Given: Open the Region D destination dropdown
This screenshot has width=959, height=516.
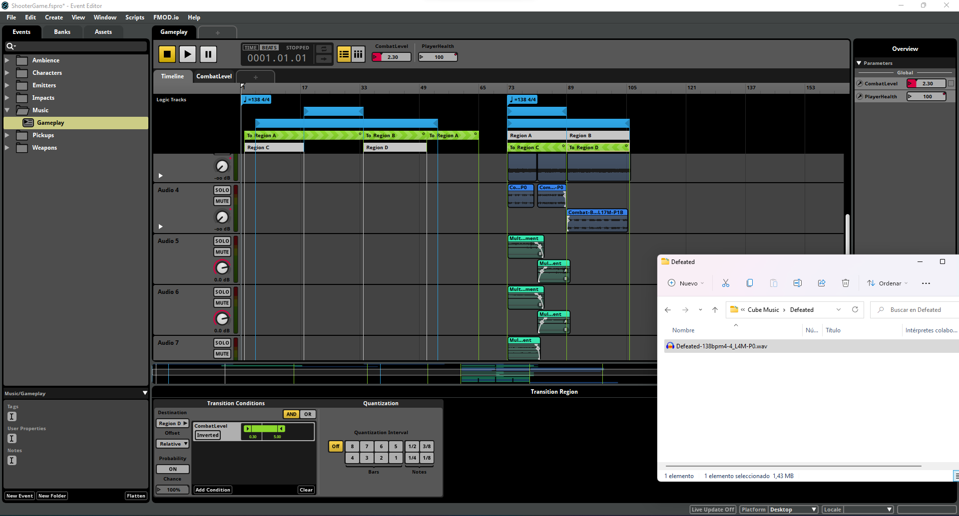Looking at the screenshot, I should 172,423.
